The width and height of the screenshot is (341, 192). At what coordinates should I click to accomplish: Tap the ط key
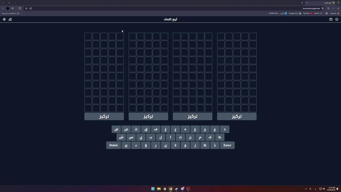220,137
